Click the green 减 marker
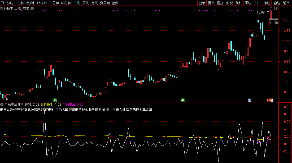Image resolution: width=292 pixels, height=163 pixels. click(183, 100)
